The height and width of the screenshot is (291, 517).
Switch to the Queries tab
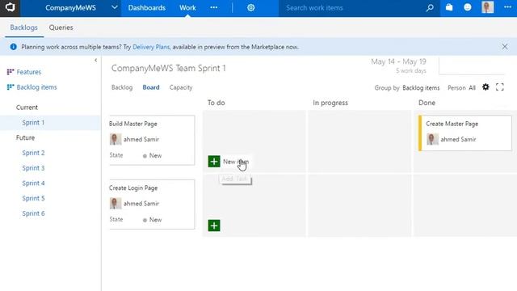click(61, 27)
